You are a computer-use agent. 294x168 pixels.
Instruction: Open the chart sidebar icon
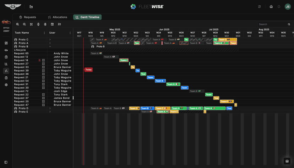click(x=6, y=64)
